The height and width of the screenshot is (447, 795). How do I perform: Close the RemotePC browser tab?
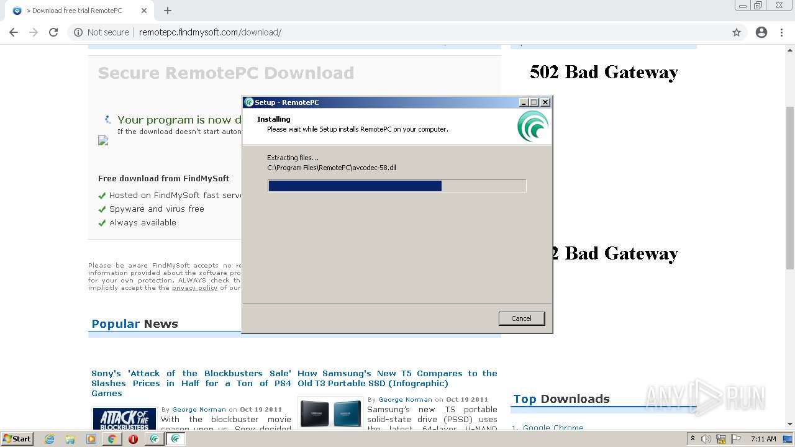[x=144, y=11]
